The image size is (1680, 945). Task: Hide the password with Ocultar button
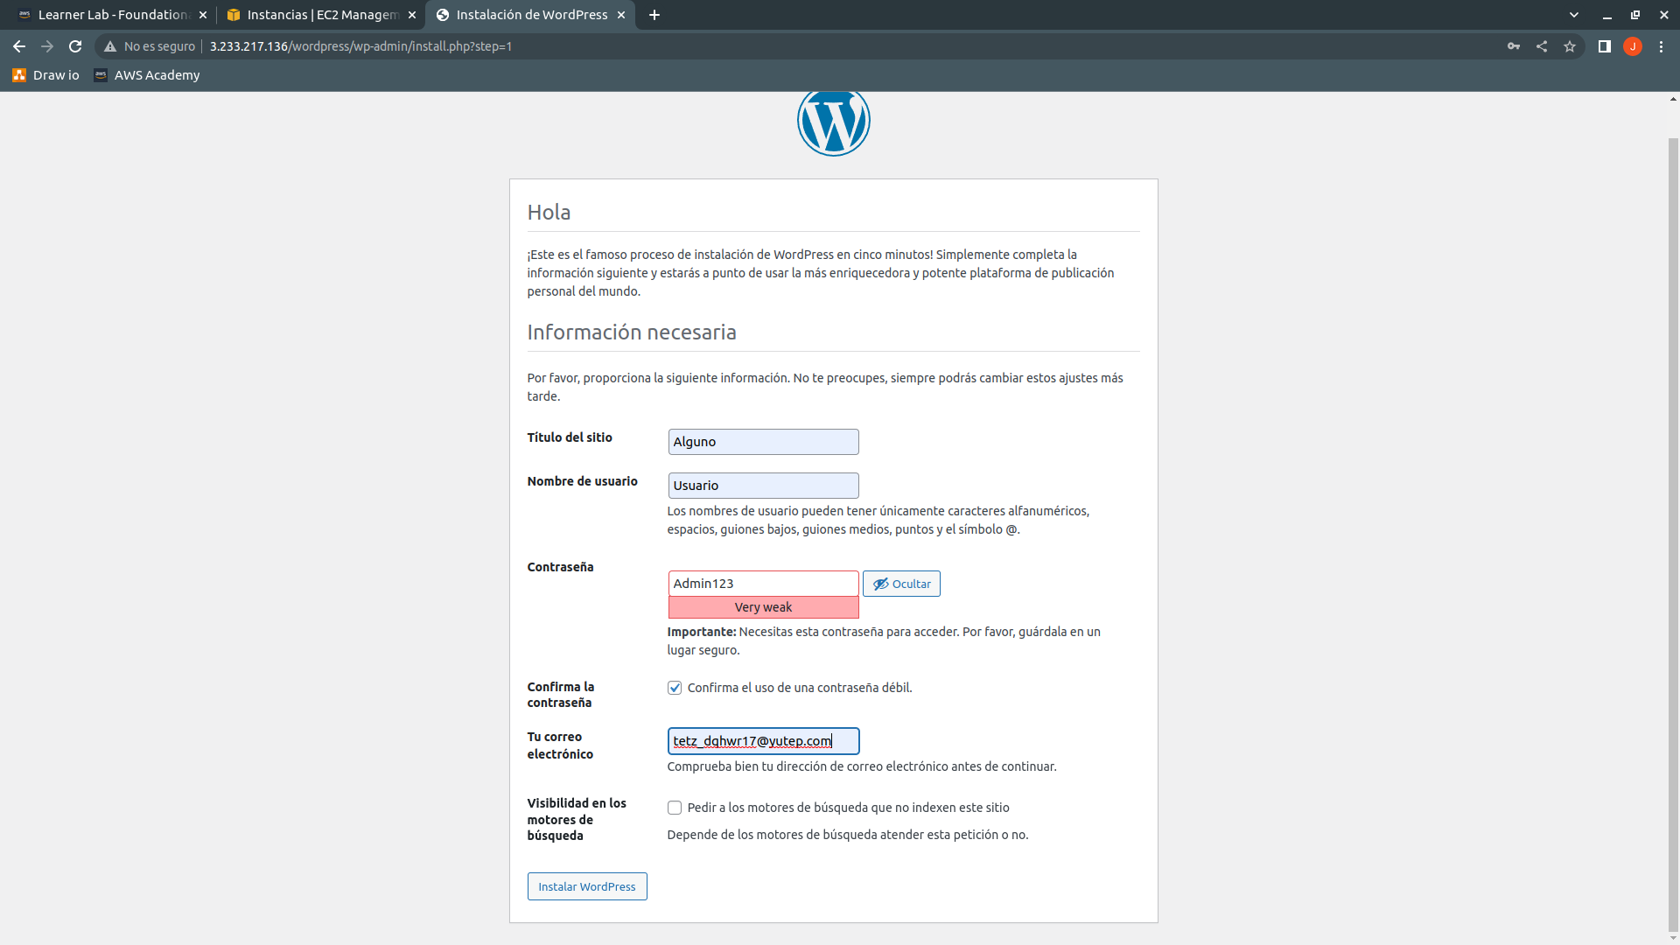(901, 584)
